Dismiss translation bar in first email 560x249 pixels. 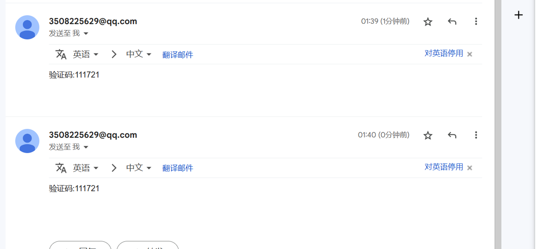pos(470,54)
